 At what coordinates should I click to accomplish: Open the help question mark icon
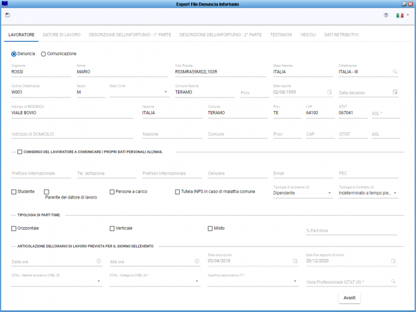pos(386,15)
